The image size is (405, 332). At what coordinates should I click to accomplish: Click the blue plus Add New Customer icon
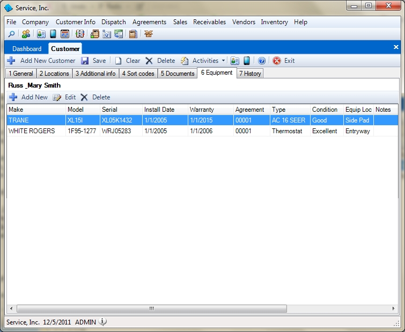pos(11,61)
